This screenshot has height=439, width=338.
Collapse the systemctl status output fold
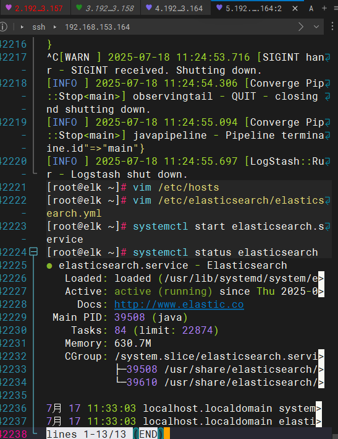click(x=33, y=251)
